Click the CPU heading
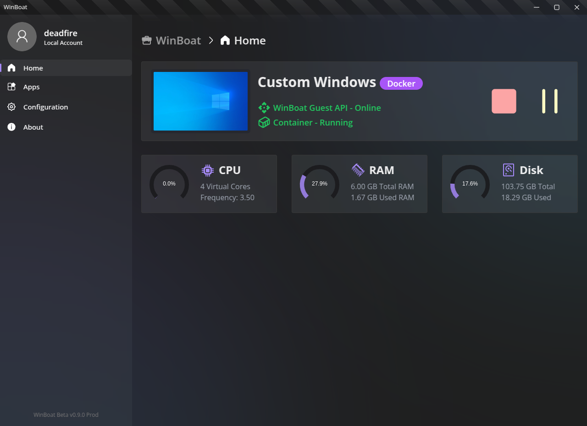Screen dimensions: 587x426 (x=230, y=170)
